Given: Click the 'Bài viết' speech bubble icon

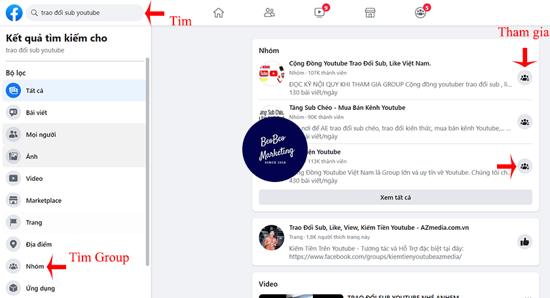Looking at the screenshot, I should pyautogui.click(x=13, y=113).
